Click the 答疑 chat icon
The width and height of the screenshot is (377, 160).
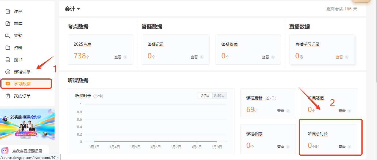pyautogui.click(x=8, y=36)
